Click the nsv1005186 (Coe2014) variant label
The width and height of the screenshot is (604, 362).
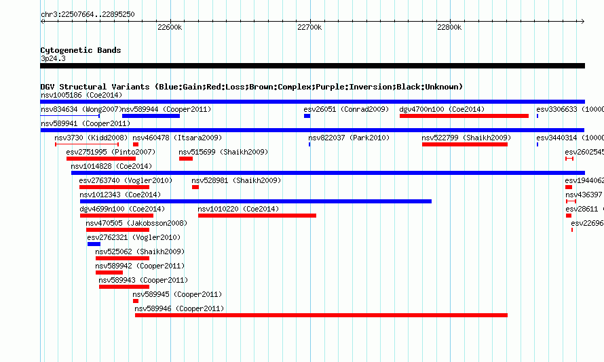pos(81,95)
